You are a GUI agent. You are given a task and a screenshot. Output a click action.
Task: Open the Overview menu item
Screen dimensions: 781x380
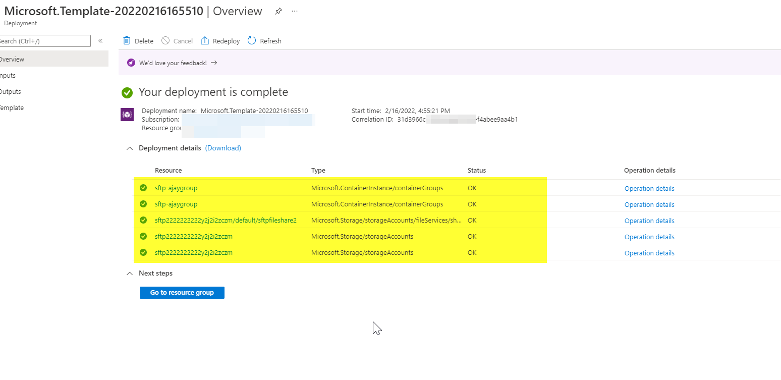click(54, 59)
